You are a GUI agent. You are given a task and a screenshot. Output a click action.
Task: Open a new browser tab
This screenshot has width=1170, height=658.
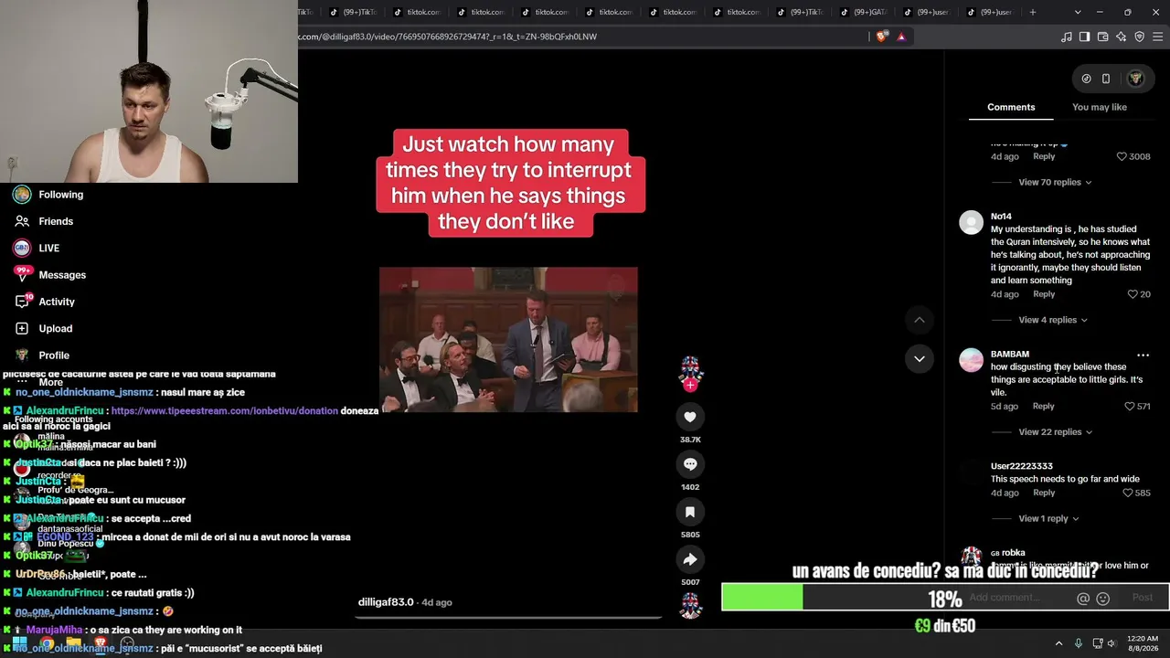1033,12
